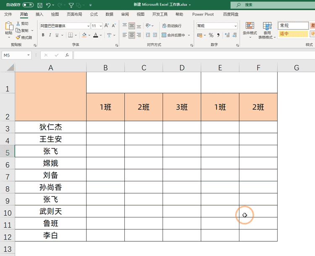Click the middle align icon
Image resolution: width=315 pixels, height=256 pixels.
click(x=132, y=26)
